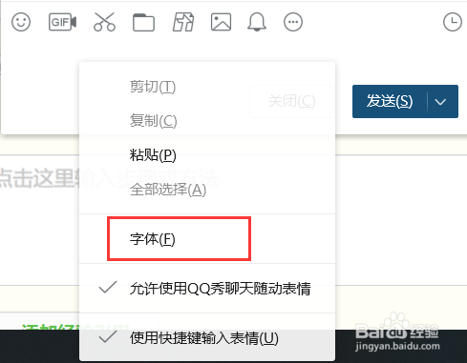The width and height of the screenshot is (467, 363).
Task: Open the message history clock icon
Action: 453,22
